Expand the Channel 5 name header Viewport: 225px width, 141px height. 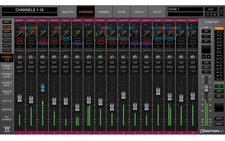[x=65, y=20]
